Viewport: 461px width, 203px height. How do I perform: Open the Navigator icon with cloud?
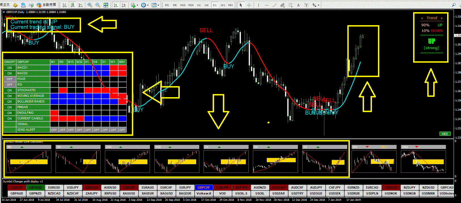[x=23, y=5]
